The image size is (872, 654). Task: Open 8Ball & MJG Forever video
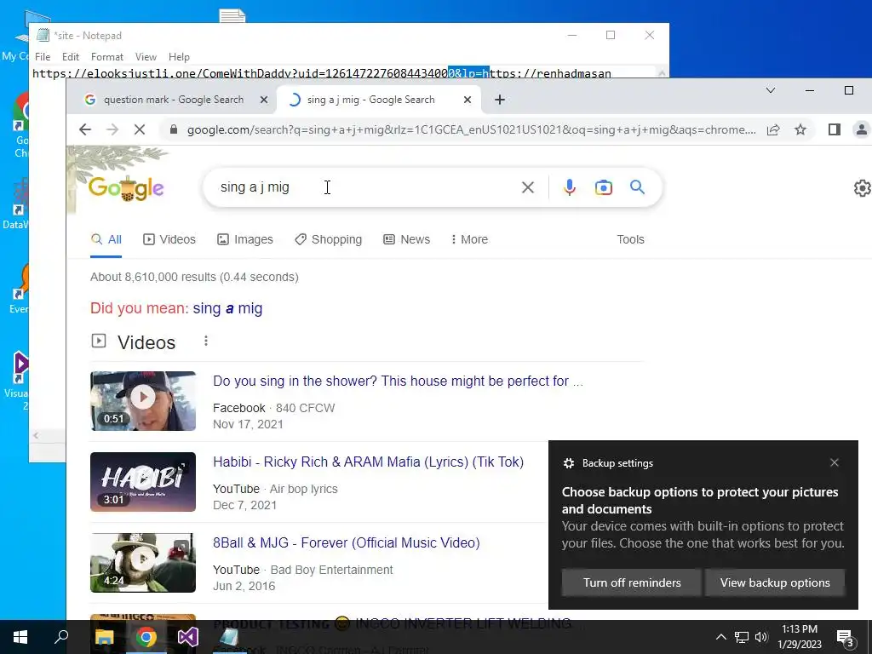pyautogui.click(x=347, y=542)
